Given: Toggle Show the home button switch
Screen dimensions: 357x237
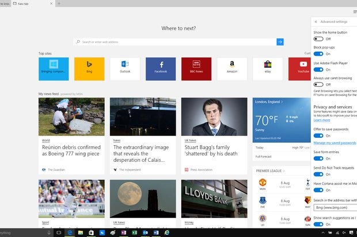Looking at the screenshot, I should click(x=318, y=39).
